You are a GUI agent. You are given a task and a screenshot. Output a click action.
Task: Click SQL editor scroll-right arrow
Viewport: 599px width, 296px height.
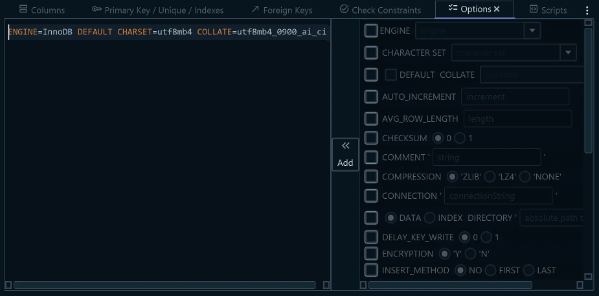tap(326, 285)
